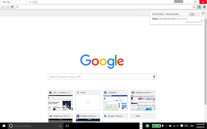Screen dimensions: 207x129
Task: Click the page vertical scrollbar thumb
Action: tap(206, 62)
